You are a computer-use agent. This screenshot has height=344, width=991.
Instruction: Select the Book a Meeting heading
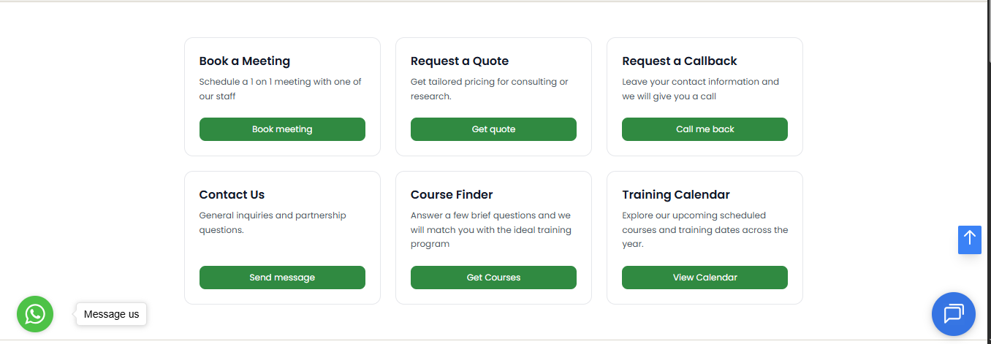pyautogui.click(x=245, y=61)
